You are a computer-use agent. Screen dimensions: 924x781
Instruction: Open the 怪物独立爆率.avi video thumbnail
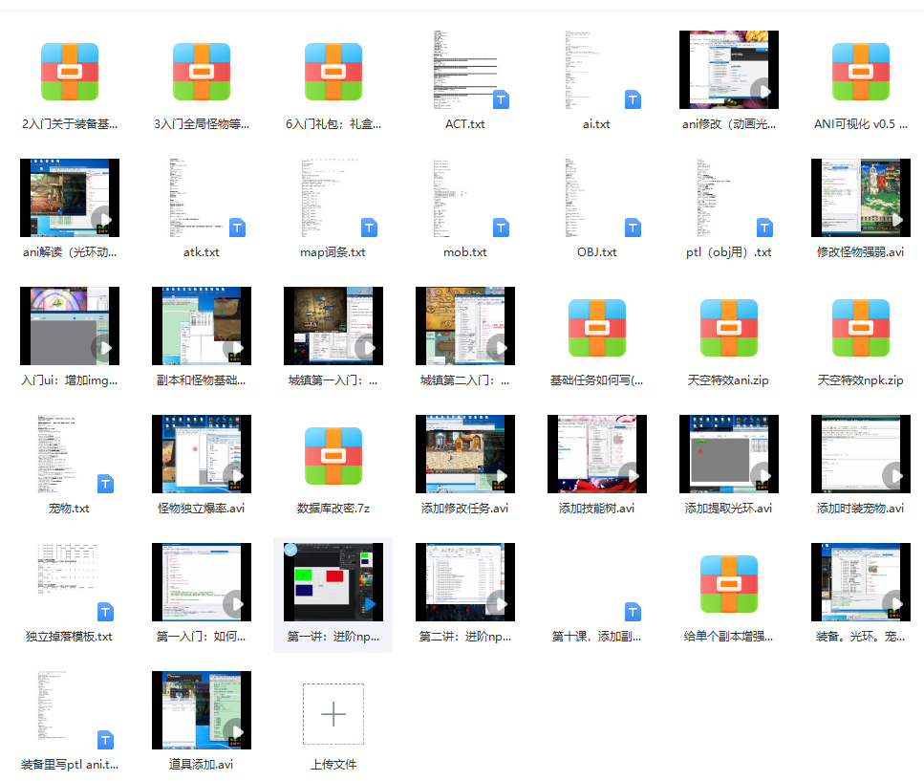(x=202, y=454)
